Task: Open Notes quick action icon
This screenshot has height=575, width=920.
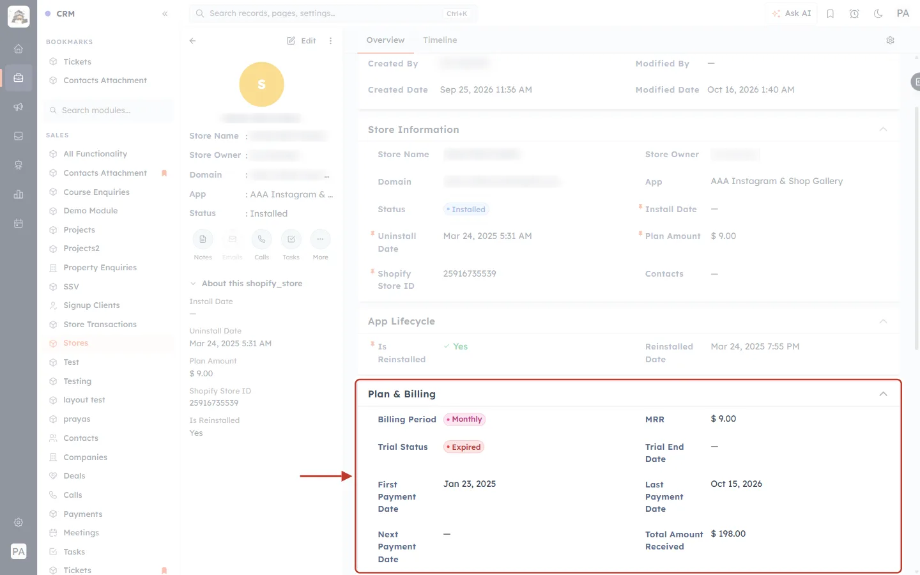Action: (203, 240)
